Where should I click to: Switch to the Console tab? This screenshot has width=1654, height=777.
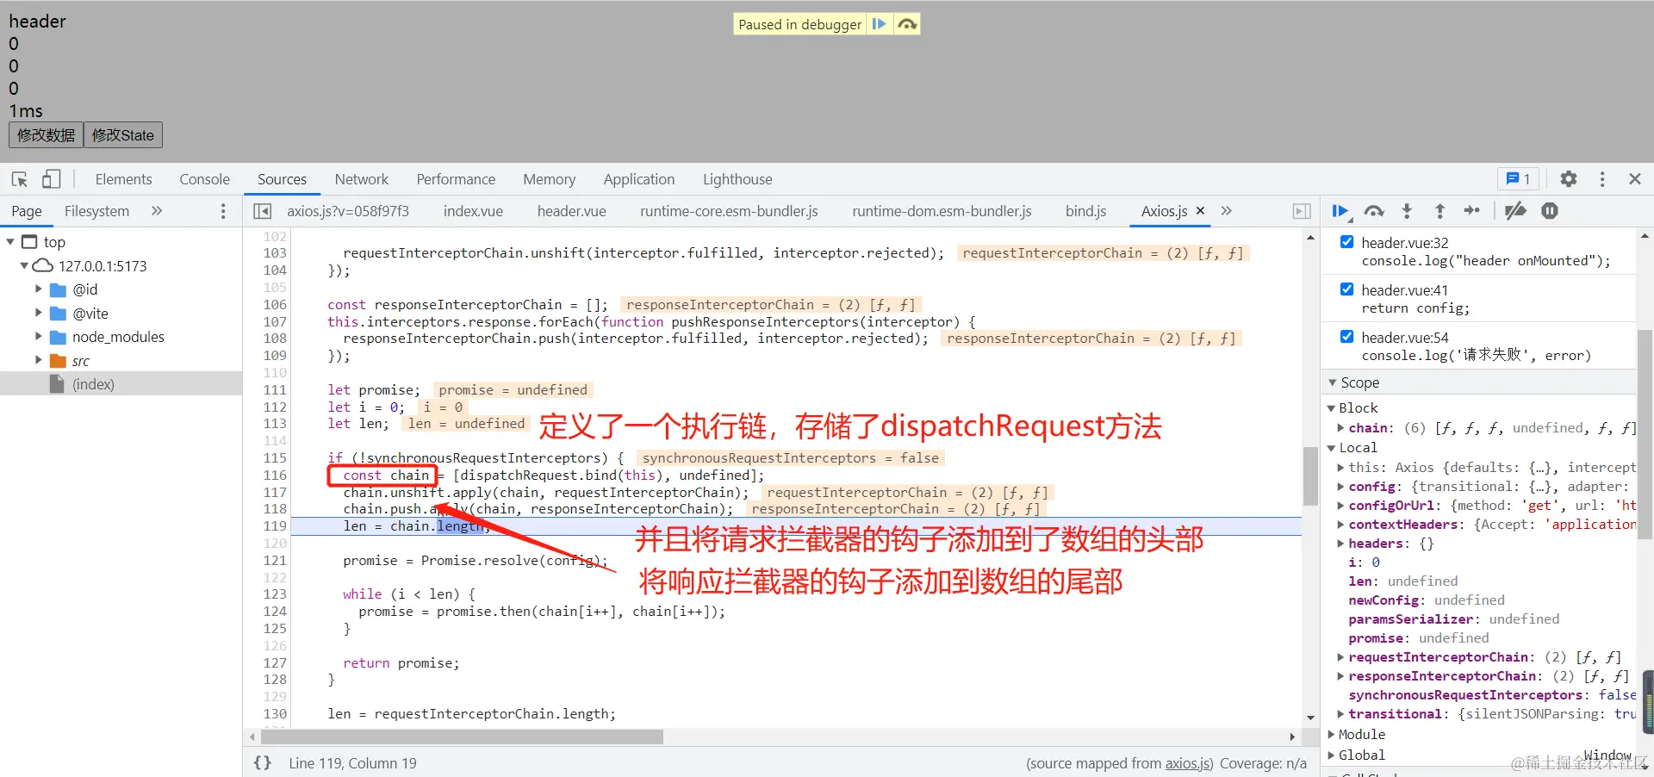click(x=204, y=179)
